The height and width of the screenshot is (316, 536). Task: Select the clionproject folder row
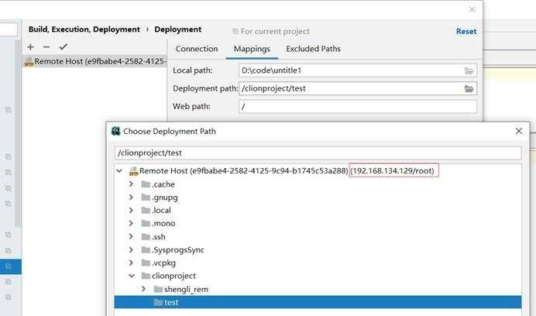tap(318, 276)
